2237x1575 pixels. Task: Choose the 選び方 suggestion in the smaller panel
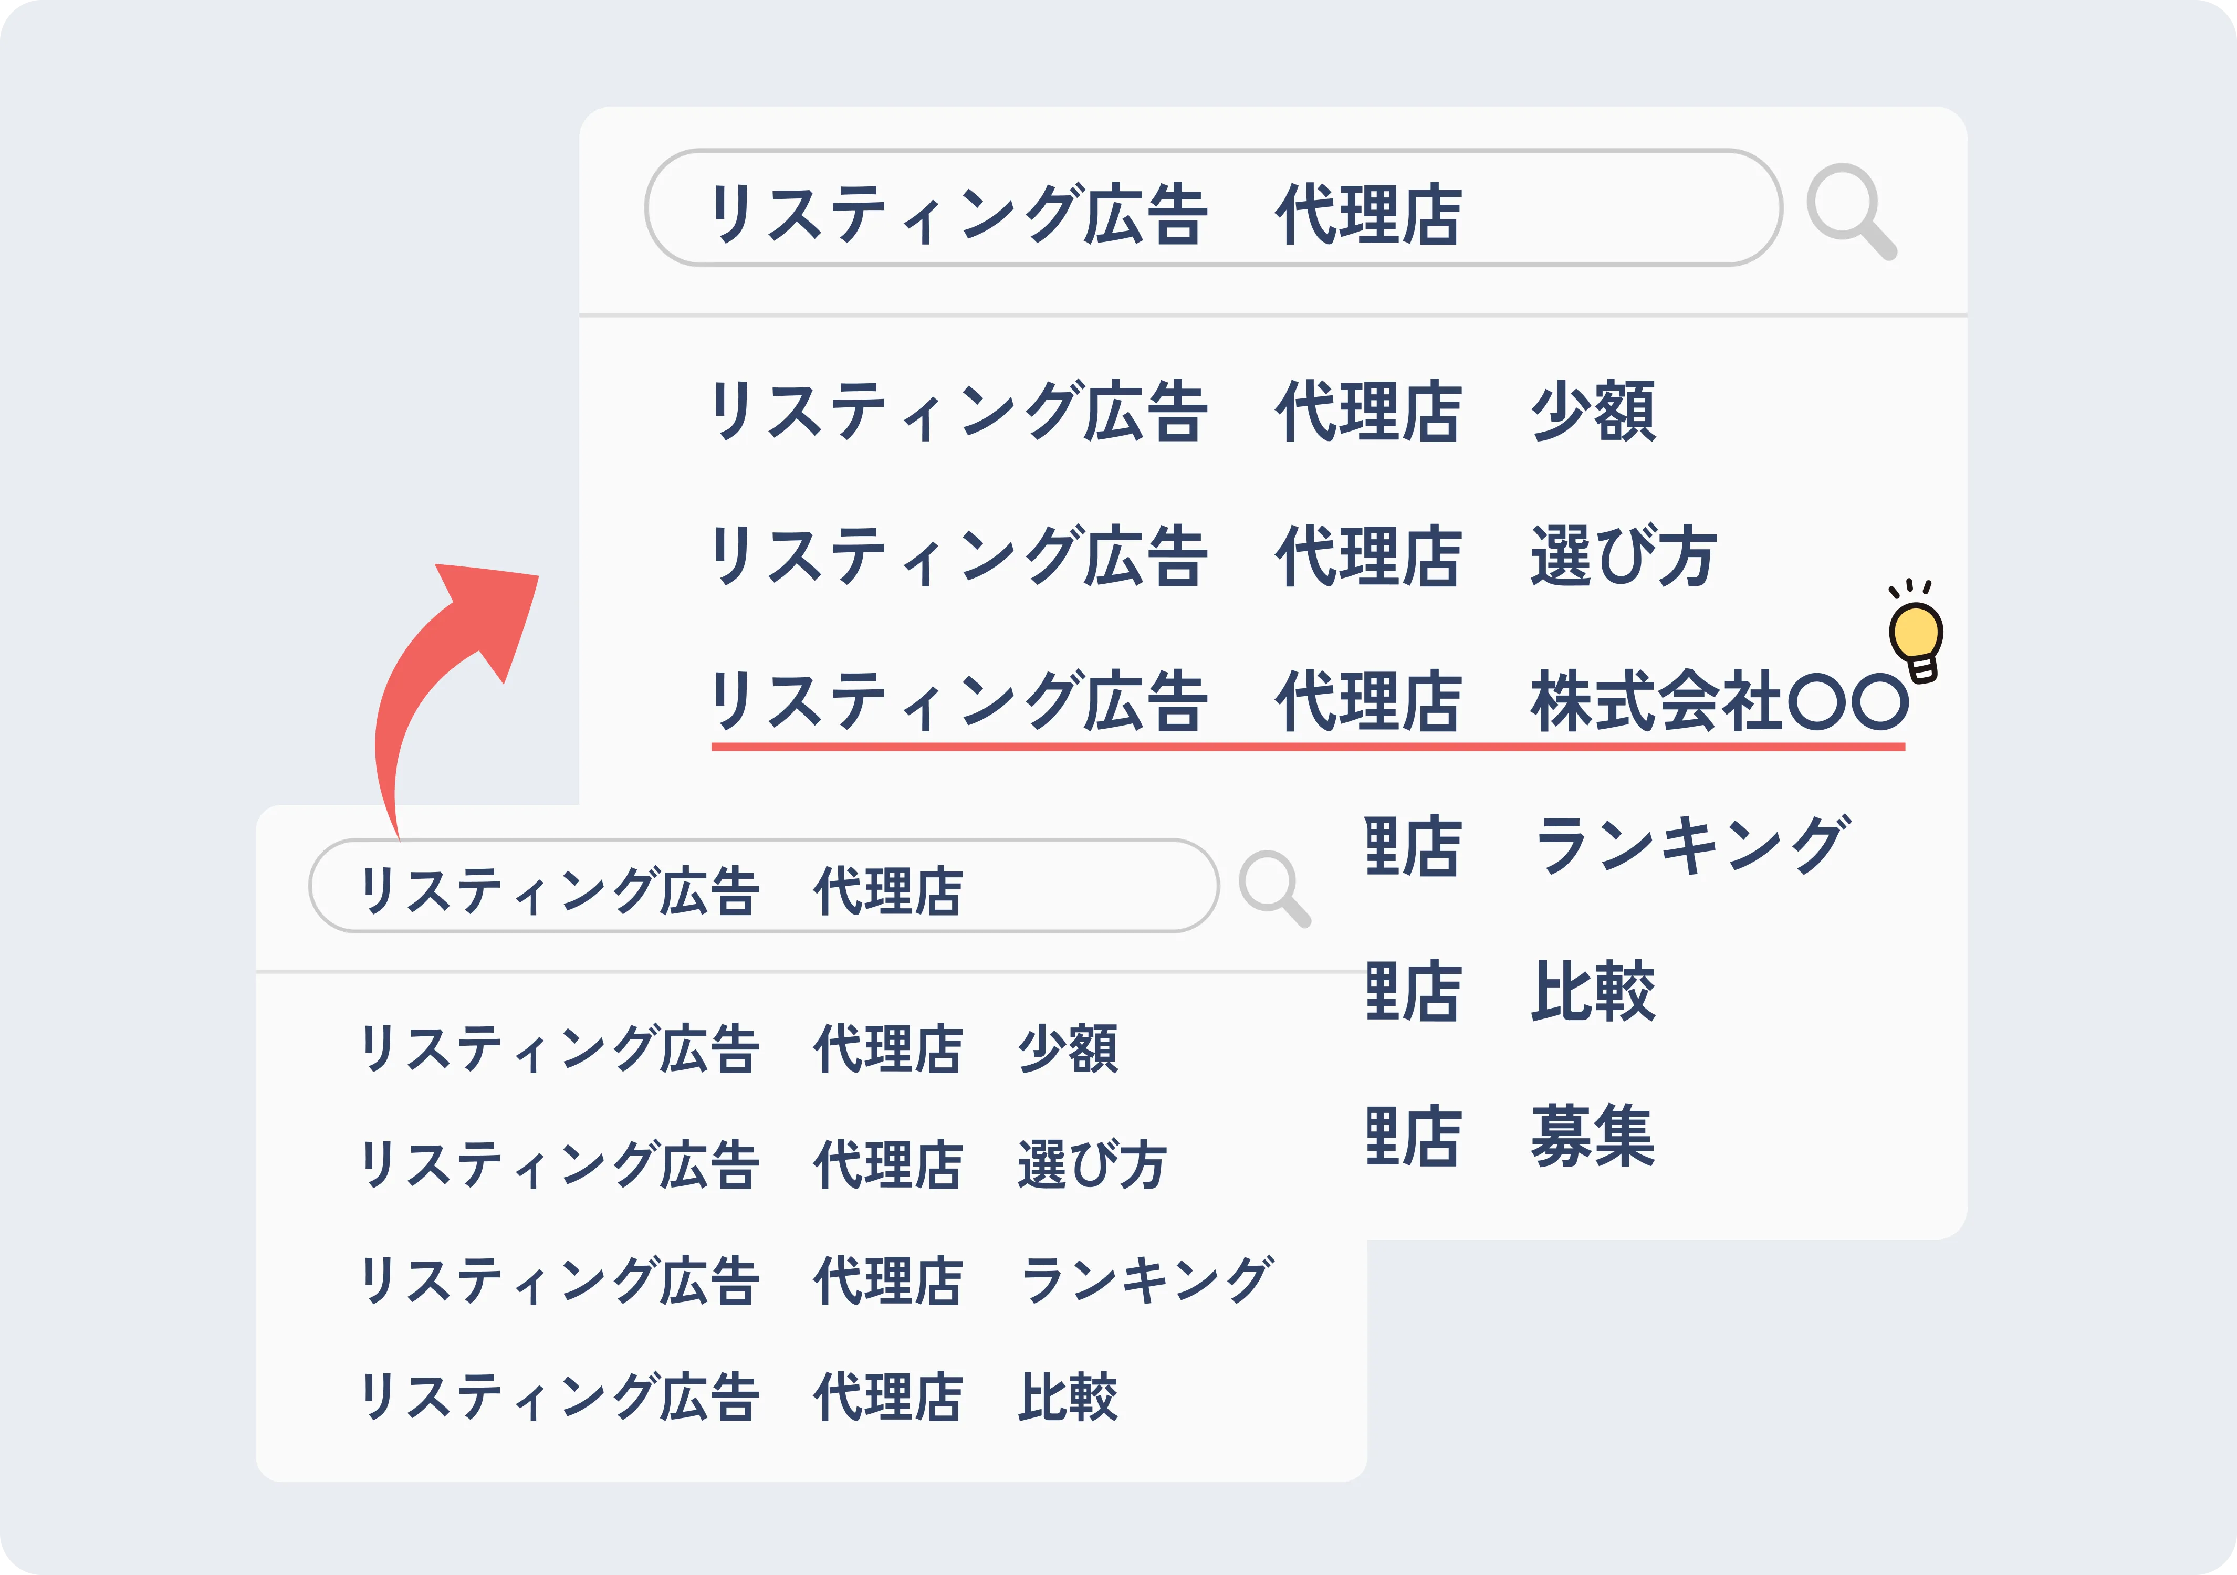click(763, 1165)
